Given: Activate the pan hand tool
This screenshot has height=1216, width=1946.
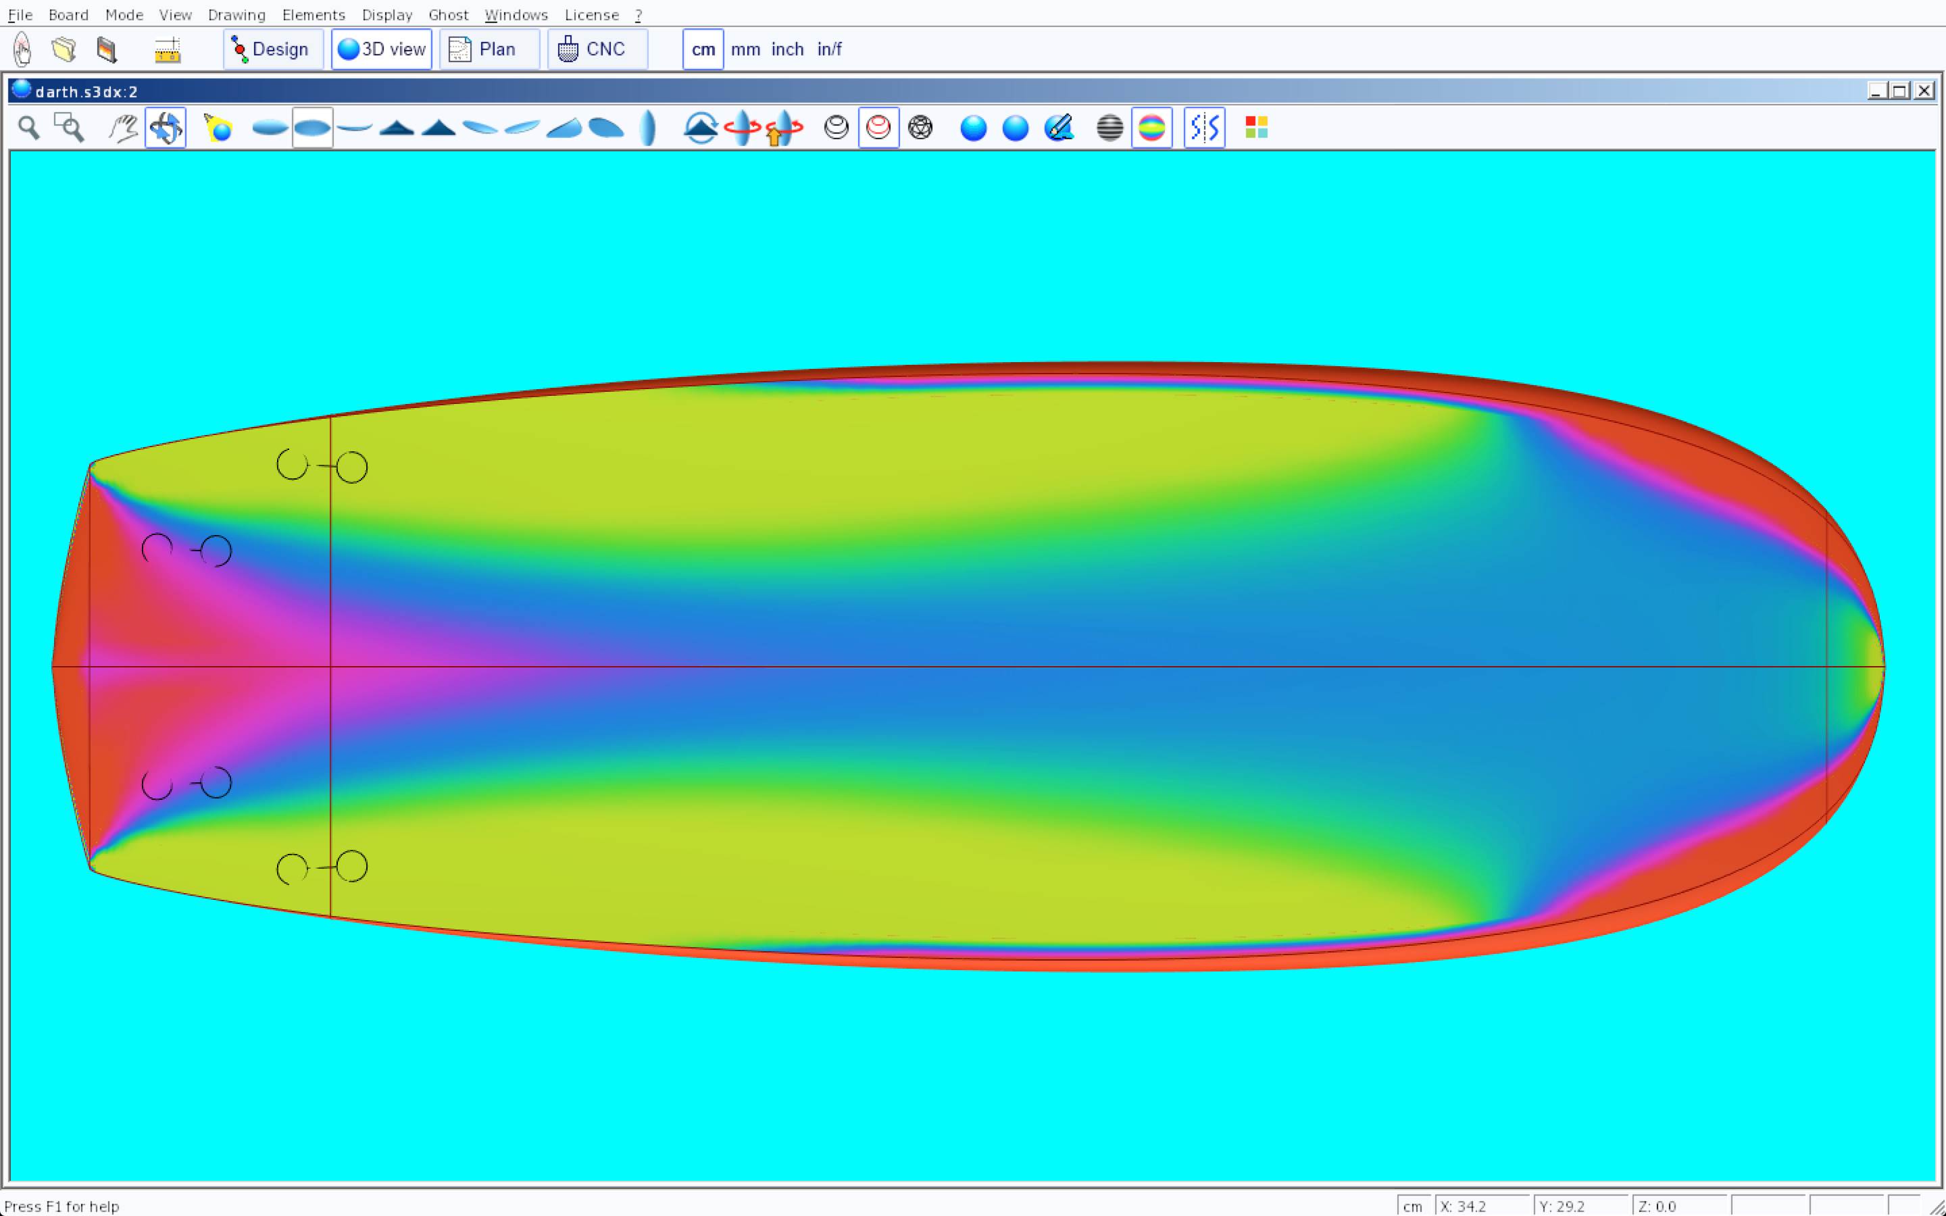Looking at the screenshot, I should (x=123, y=128).
